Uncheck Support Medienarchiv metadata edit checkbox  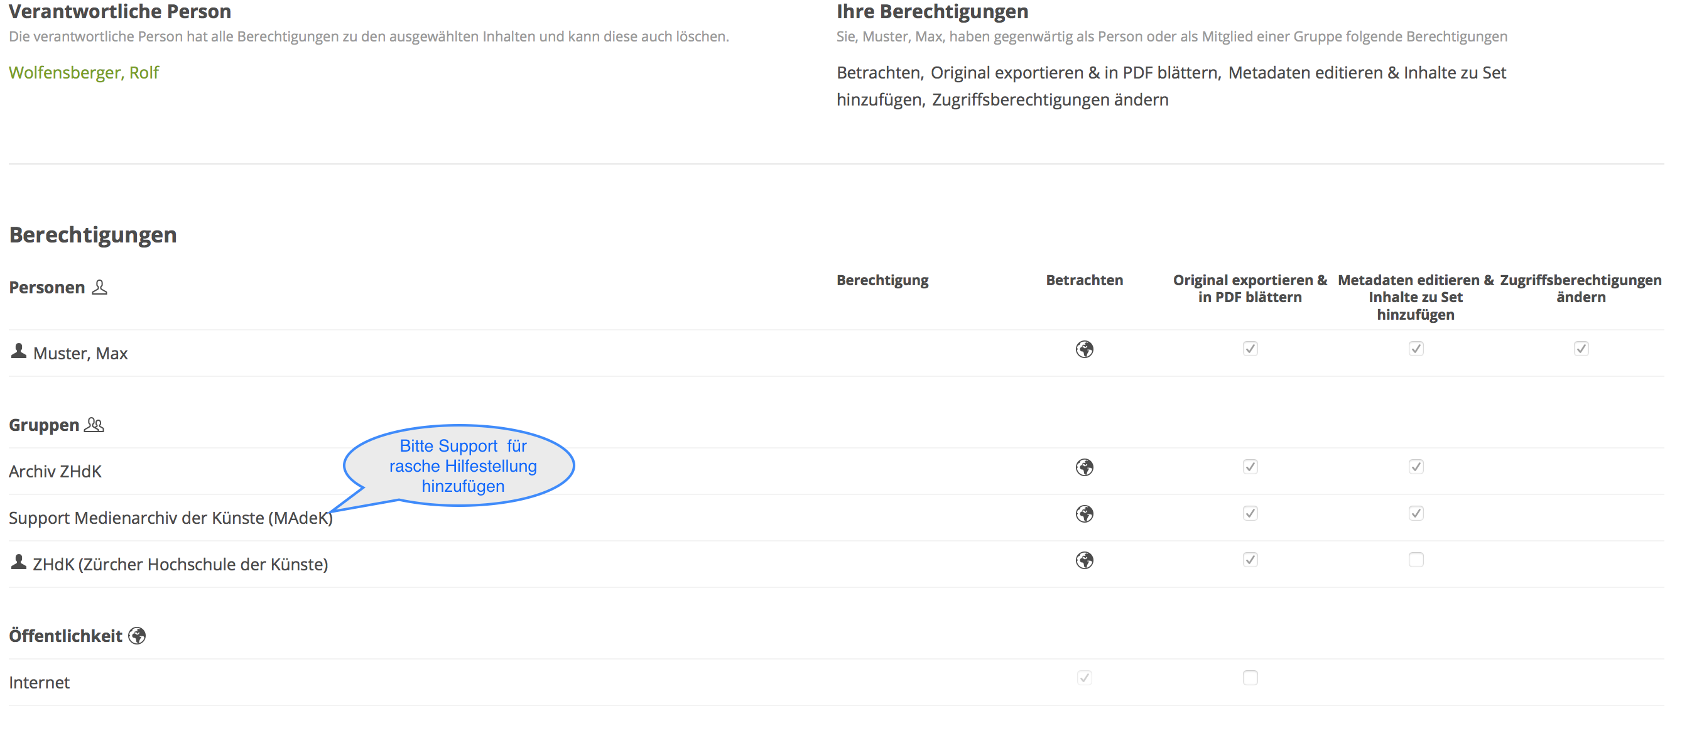(1416, 513)
